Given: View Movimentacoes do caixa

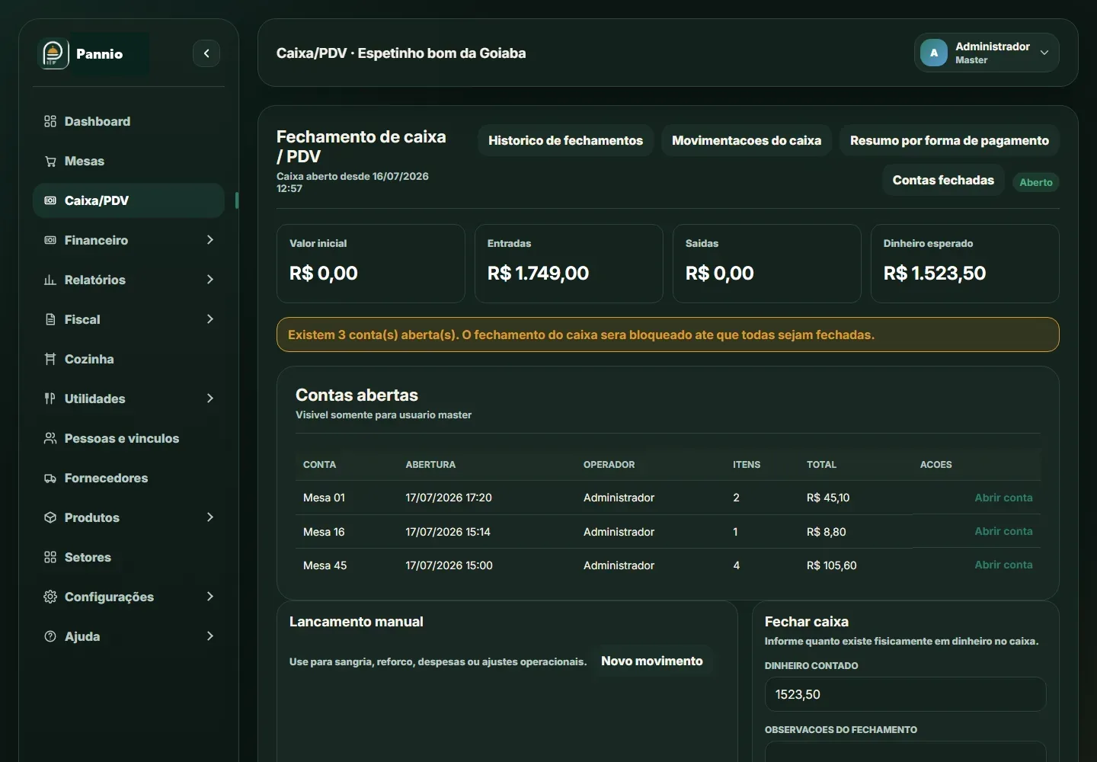Looking at the screenshot, I should point(747,140).
